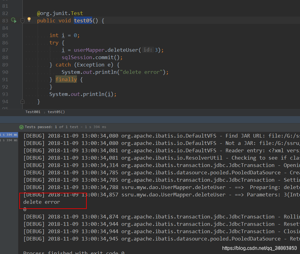Screen dimensions: 300x254
Task: Select the first '1 s 394 ms' test result row
Action: point(9,135)
